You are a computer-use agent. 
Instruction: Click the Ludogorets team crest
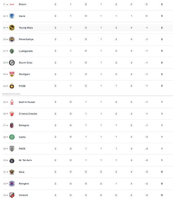click(12, 51)
